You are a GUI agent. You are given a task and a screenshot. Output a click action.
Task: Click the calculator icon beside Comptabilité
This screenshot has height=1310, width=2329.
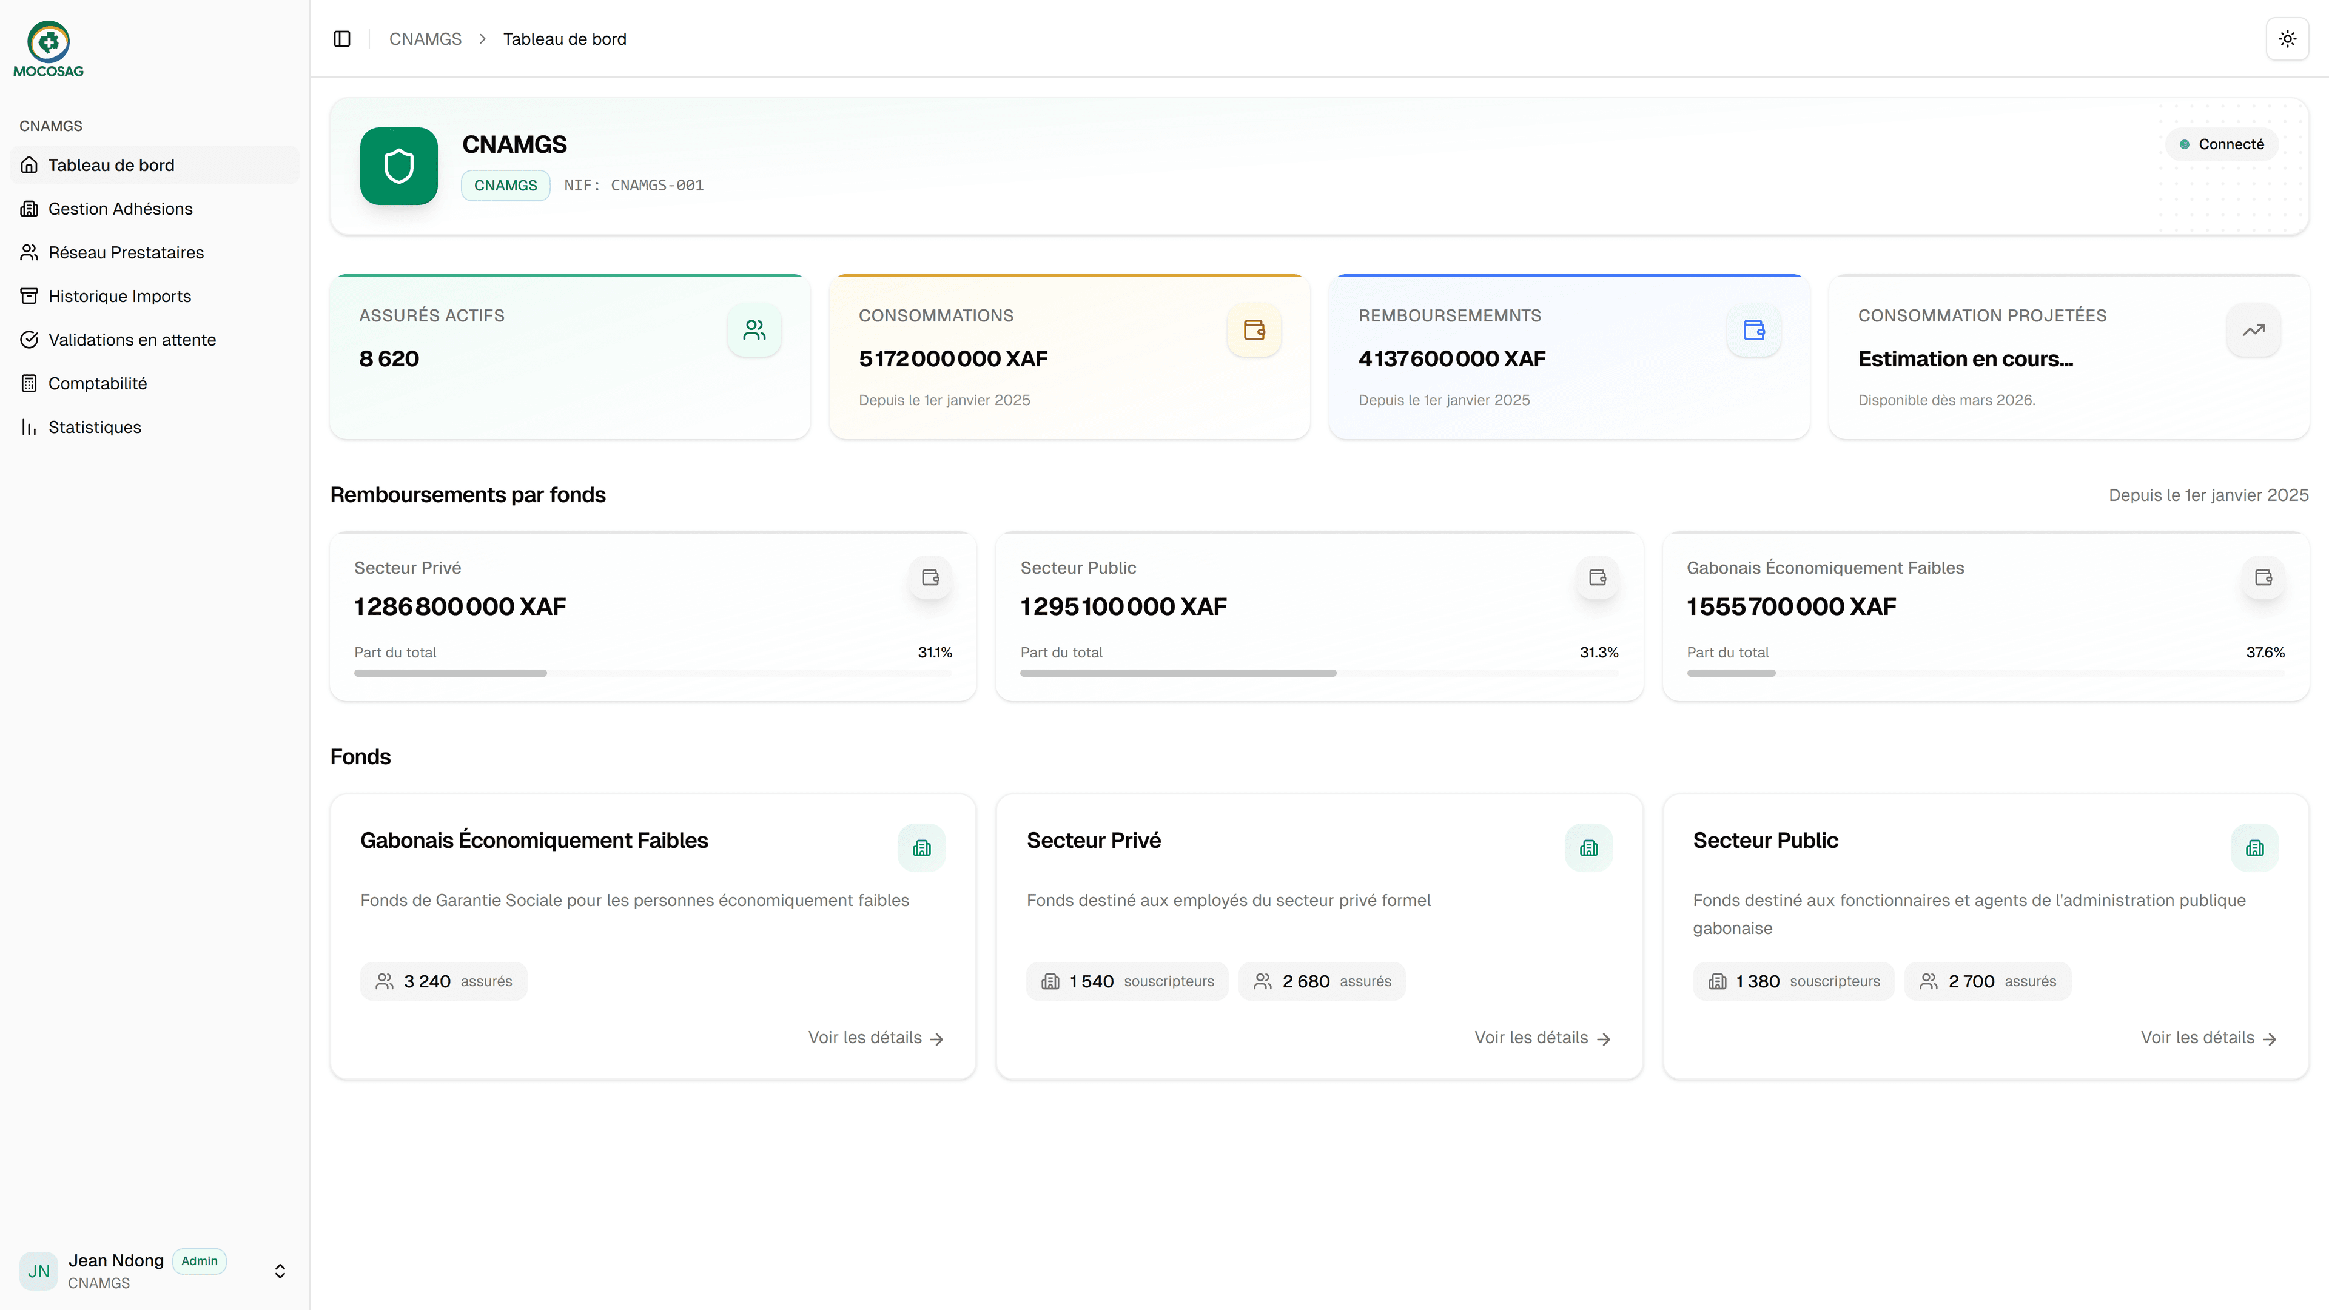coord(29,383)
